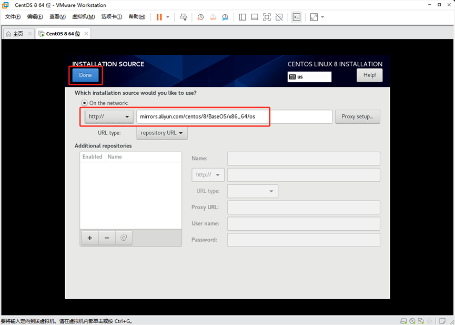Click the Help! button
The image size is (455, 325).
click(369, 75)
